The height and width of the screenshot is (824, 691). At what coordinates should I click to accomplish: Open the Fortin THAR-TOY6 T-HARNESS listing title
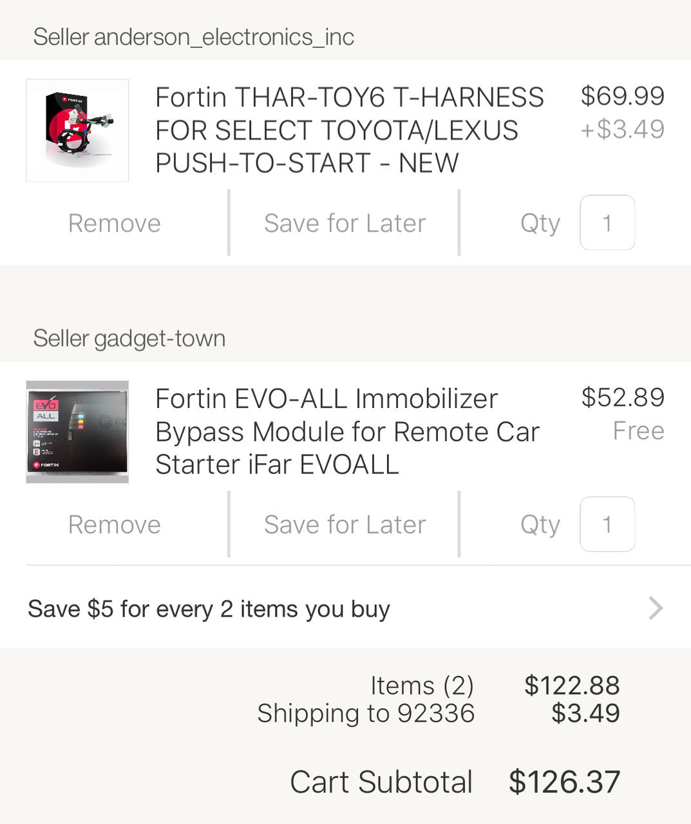click(350, 130)
